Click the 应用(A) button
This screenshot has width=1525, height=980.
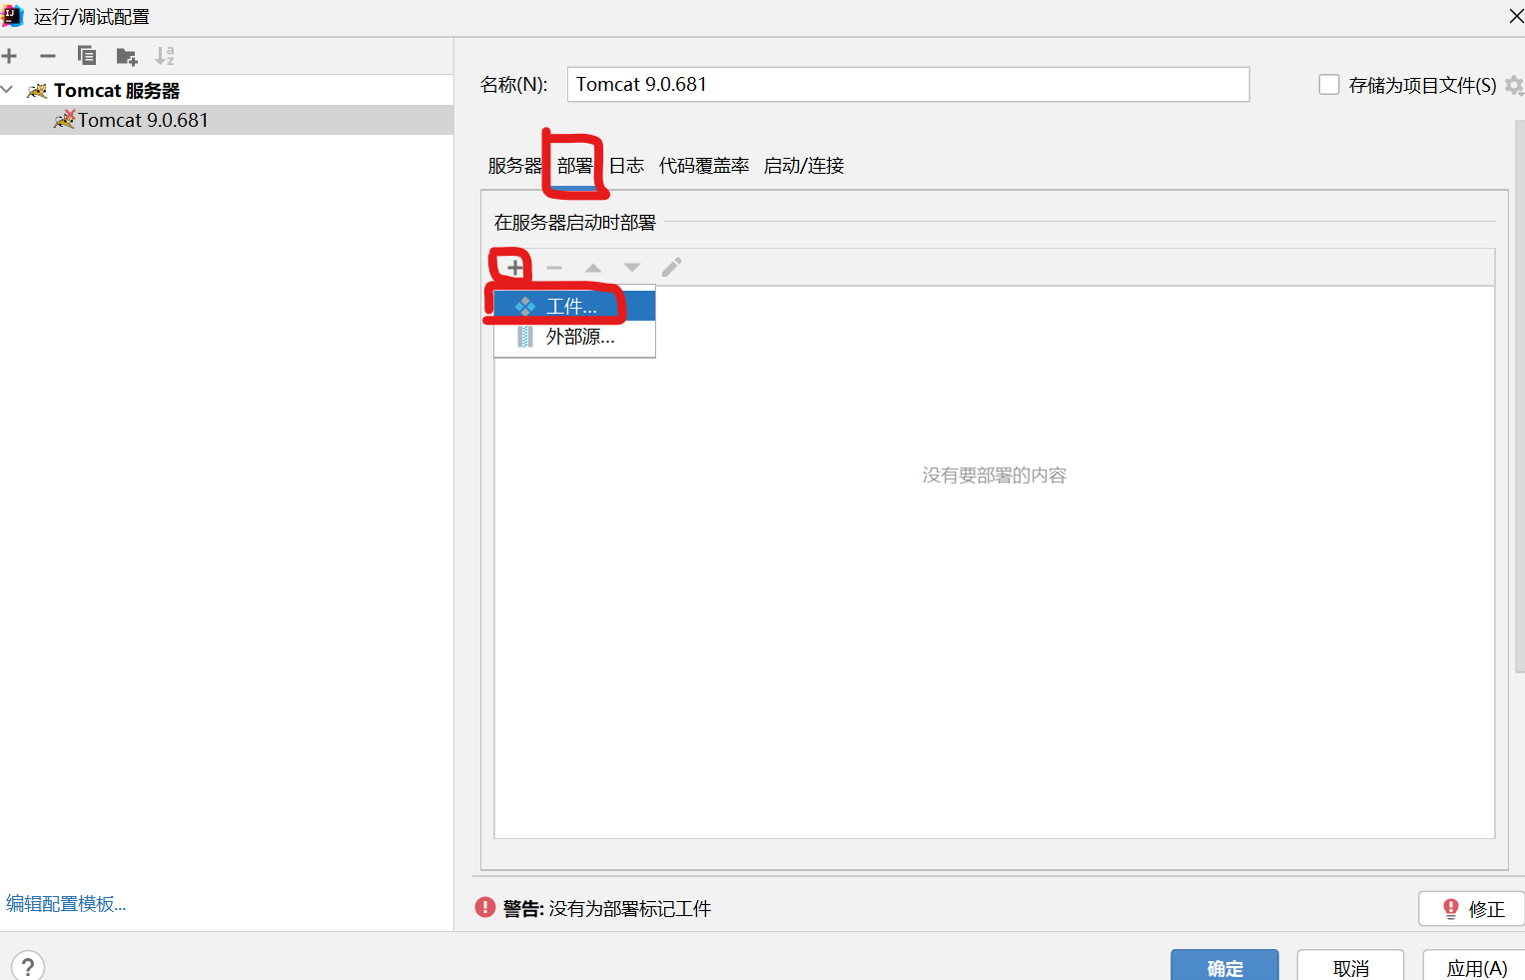pos(1475,967)
